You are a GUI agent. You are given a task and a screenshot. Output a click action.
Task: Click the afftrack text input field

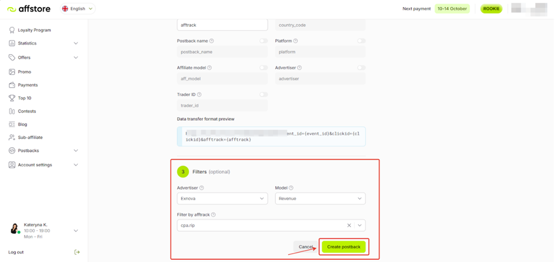pyautogui.click(x=222, y=25)
